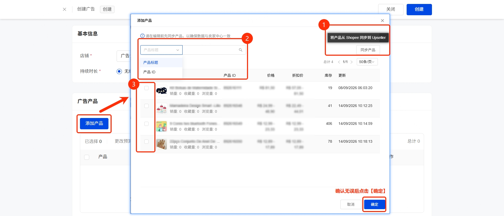Close the 添加产品 dialog with the X icon
Viewport: 504px width, 216px height.
point(382,20)
